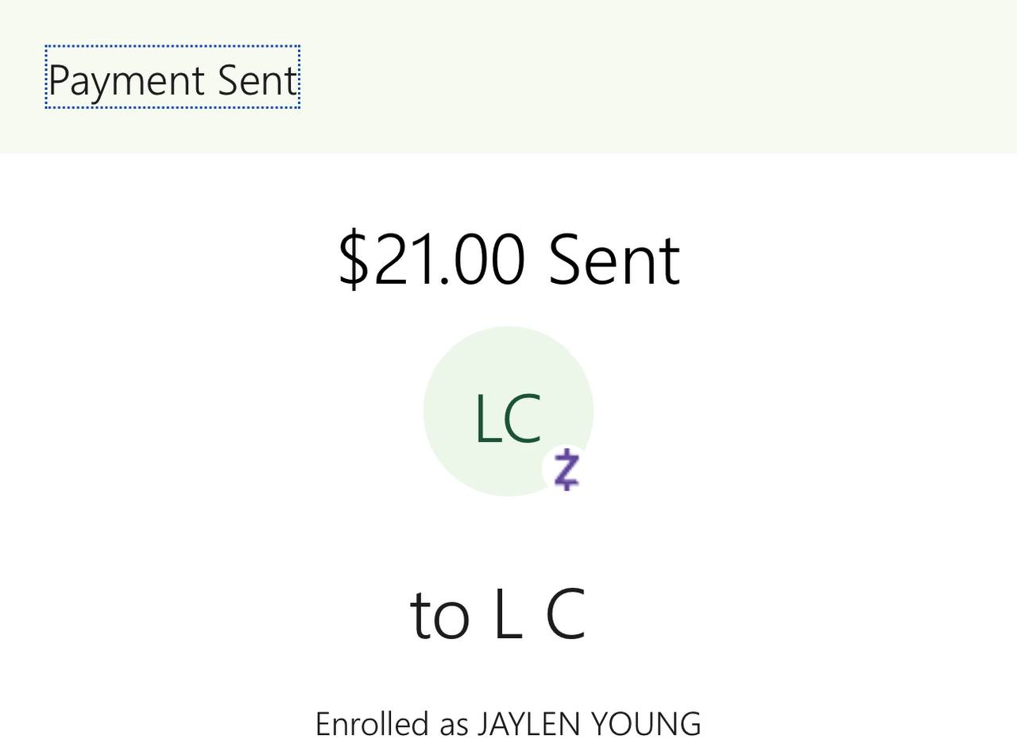The width and height of the screenshot is (1017, 747).
Task: Click the Enrolled as JAYLEN YOUNG text
Action: [508, 724]
